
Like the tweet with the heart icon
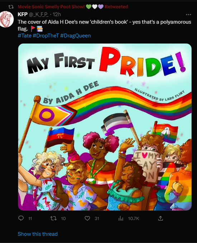[x=87, y=218]
